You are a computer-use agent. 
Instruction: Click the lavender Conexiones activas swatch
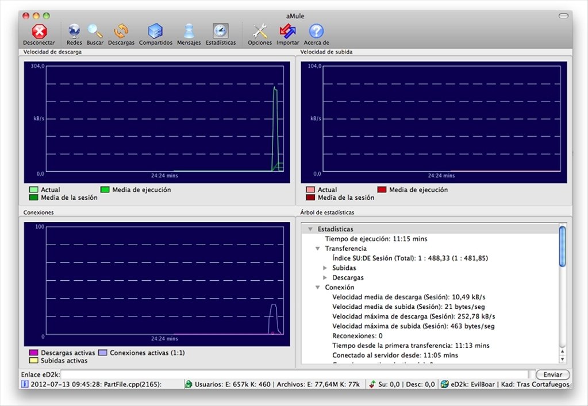point(103,353)
